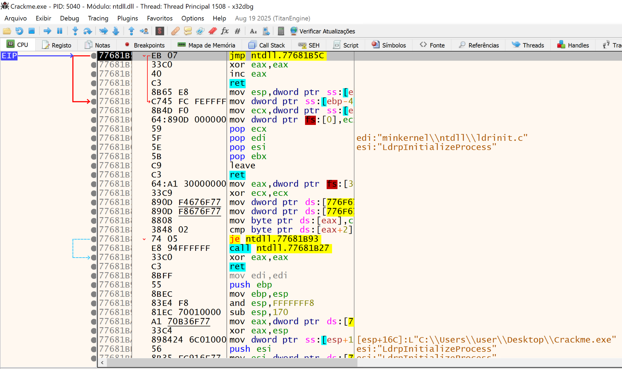Open the Calculator tool

(281, 31)
